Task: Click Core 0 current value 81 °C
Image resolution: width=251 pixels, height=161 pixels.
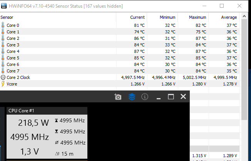Action: [139, 25]
